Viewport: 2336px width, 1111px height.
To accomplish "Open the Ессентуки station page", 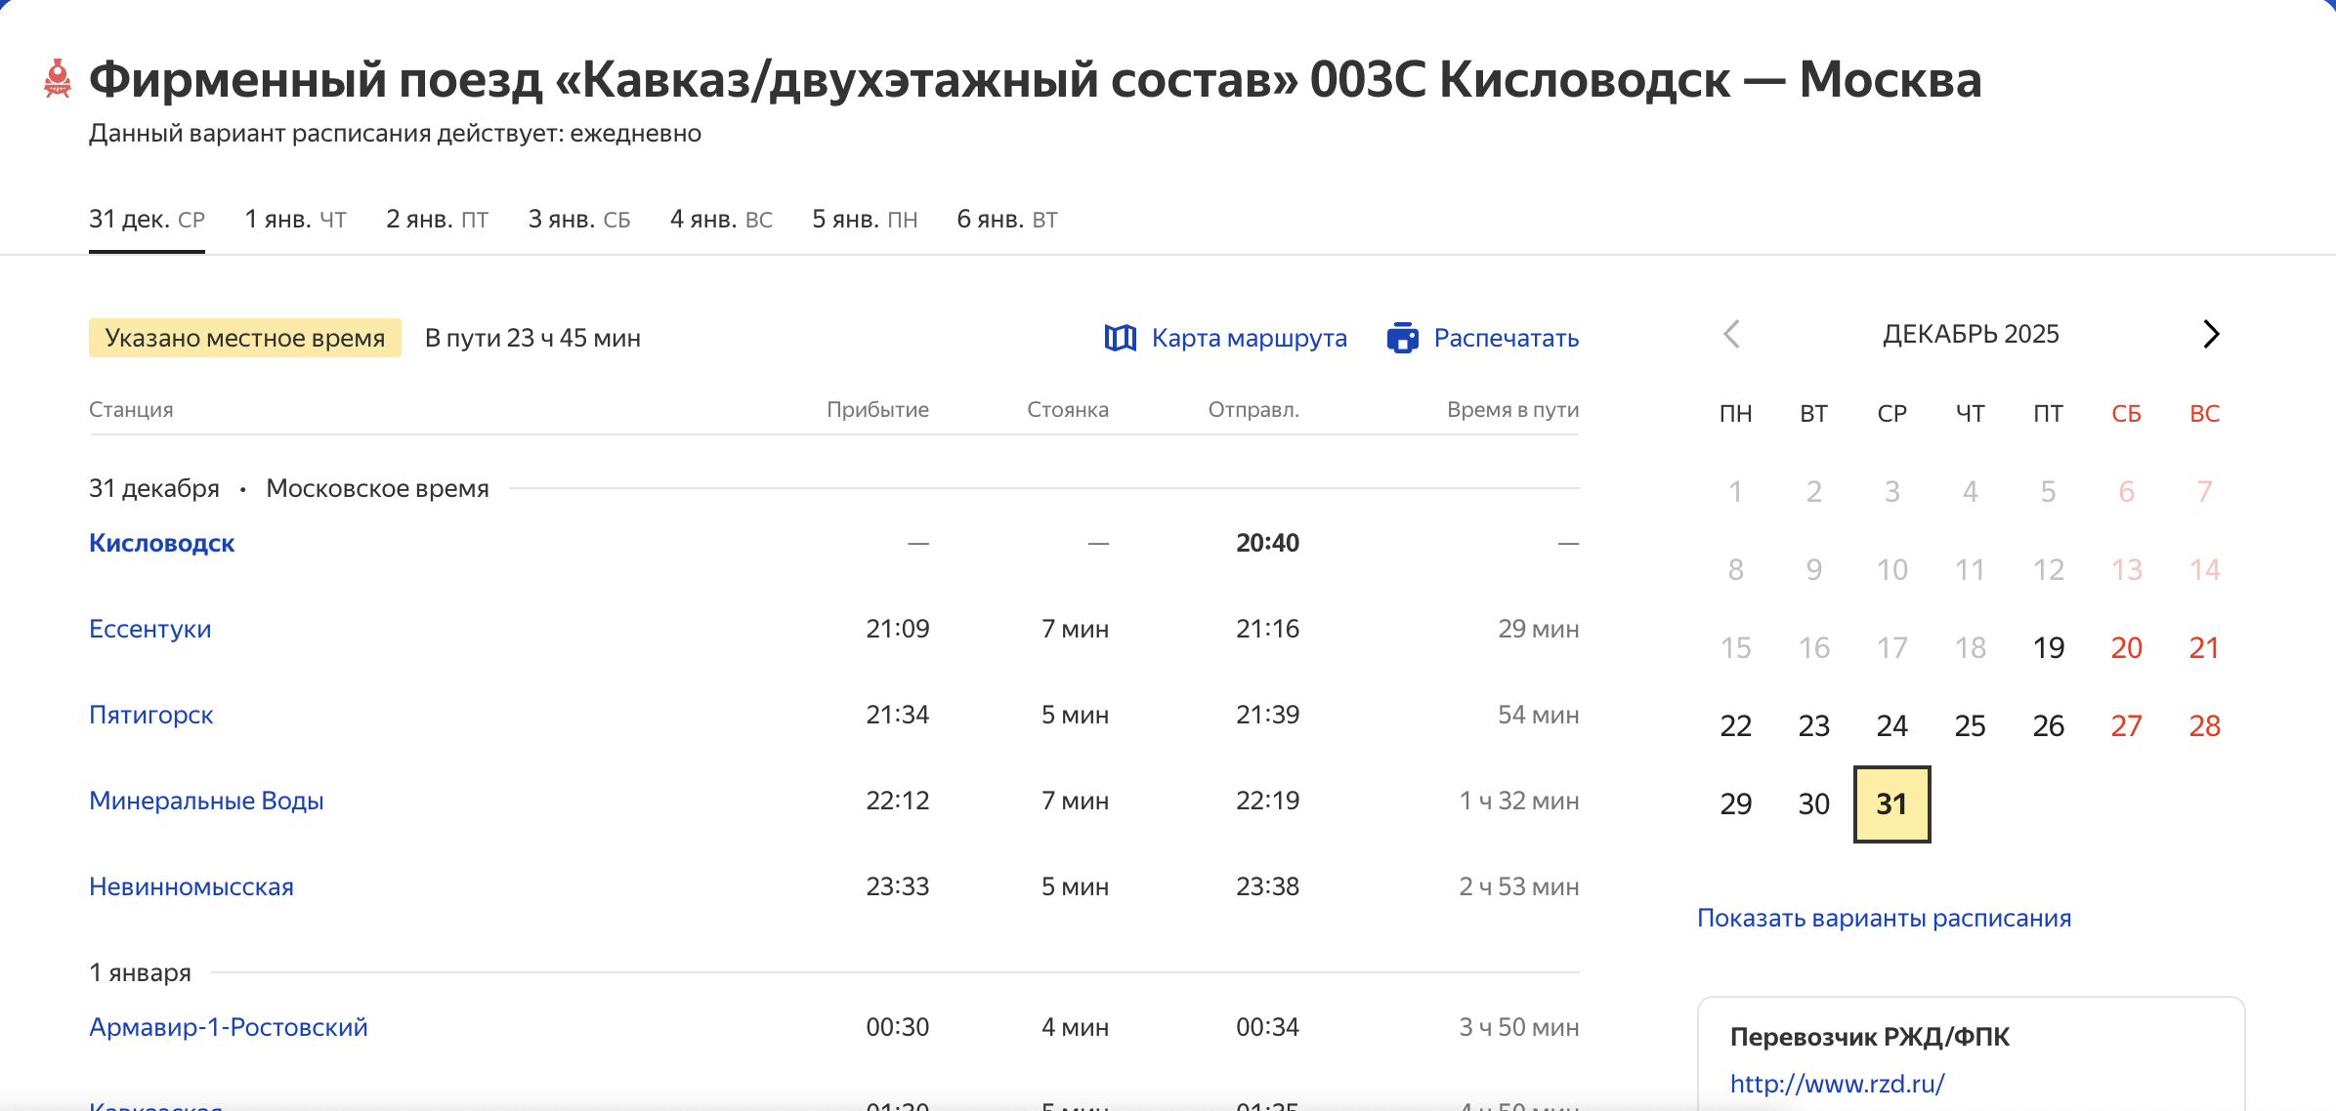I will (x=149, y=629).
